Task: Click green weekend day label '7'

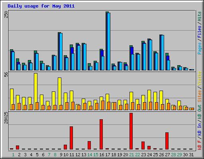Action: click(x=49, y=155)
